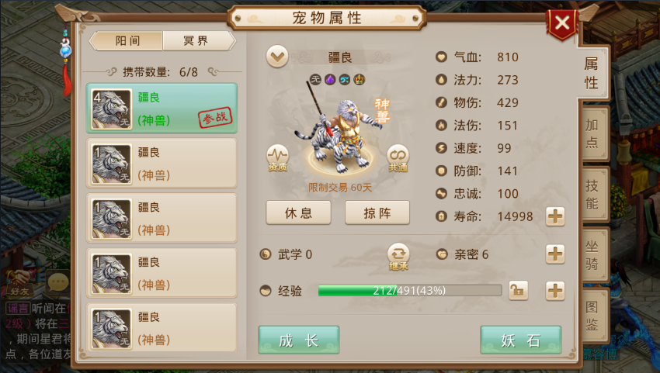Add lifespan with 寿命 plus button
This screenshot has width=660, height=373.
[x=555, y=216]
